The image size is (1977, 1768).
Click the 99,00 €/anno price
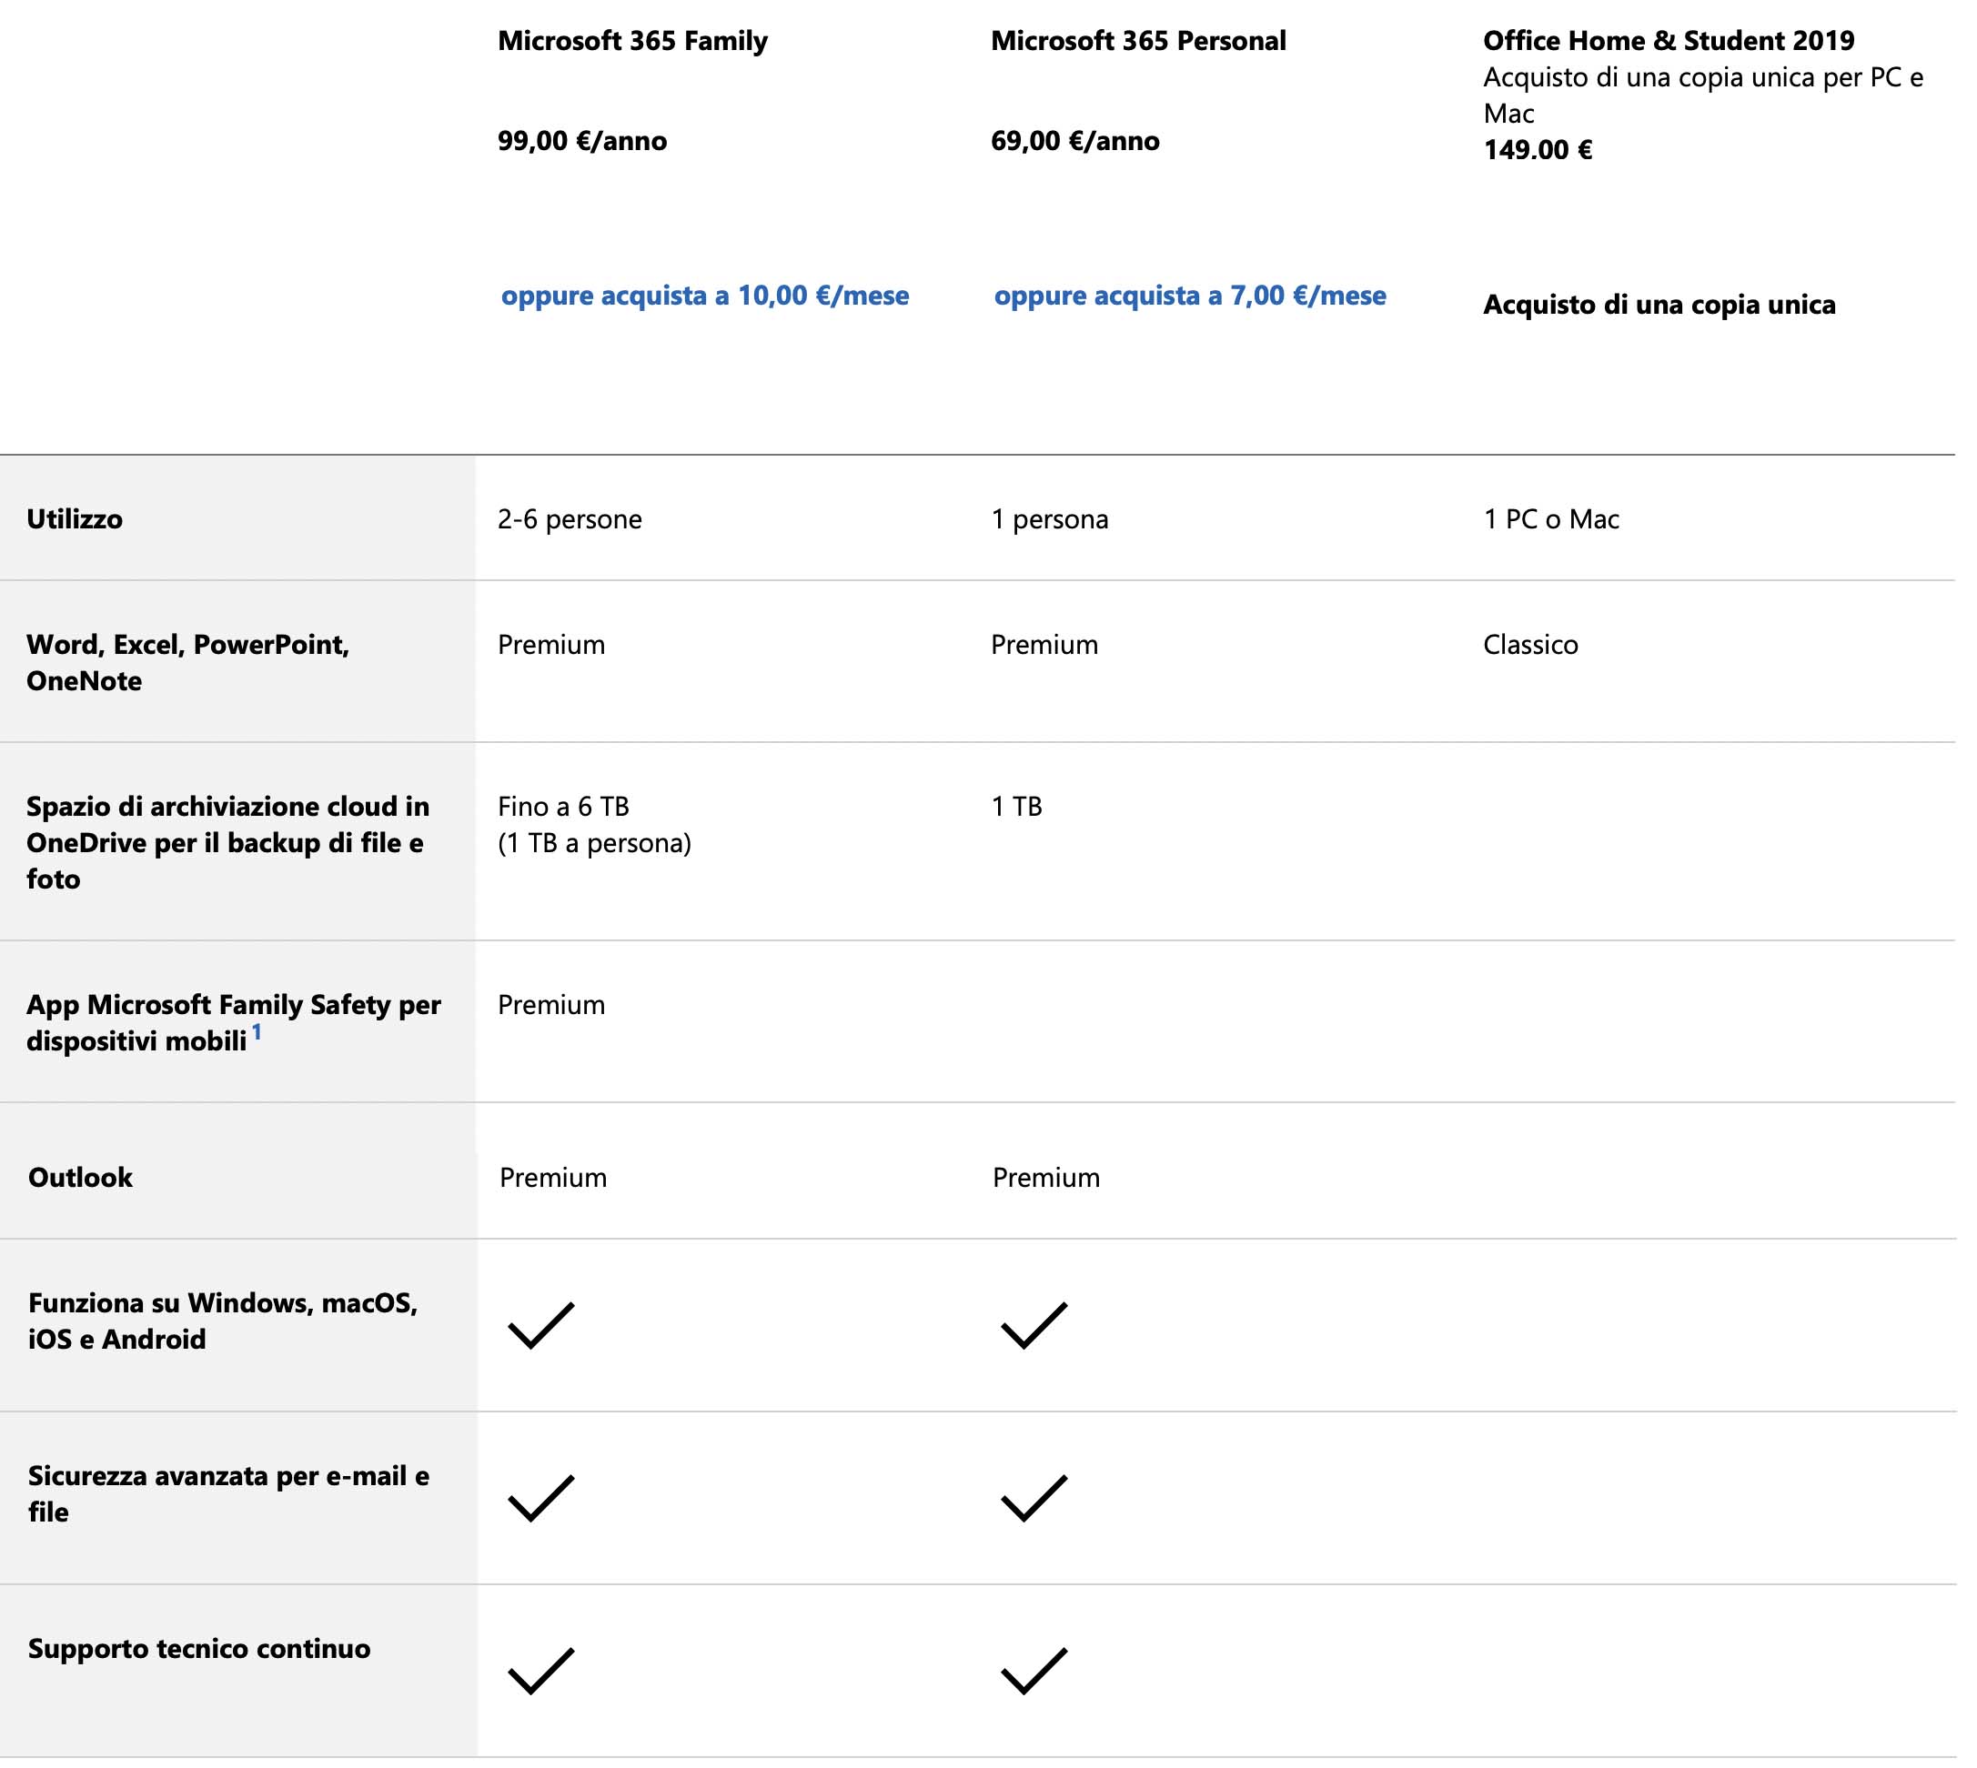[x=581, y=141]
